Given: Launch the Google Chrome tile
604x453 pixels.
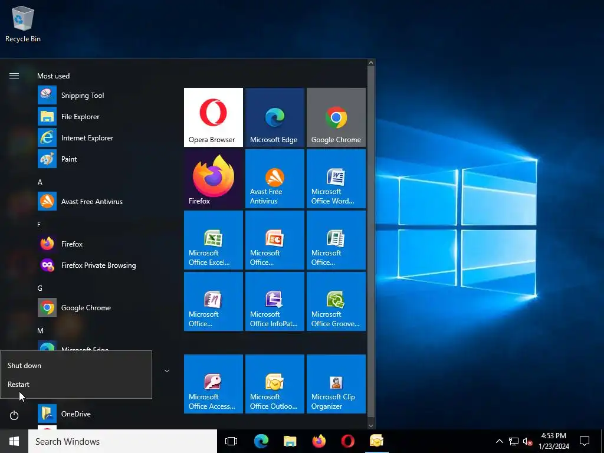Looking at the screenshot, I should coord(336,117).
